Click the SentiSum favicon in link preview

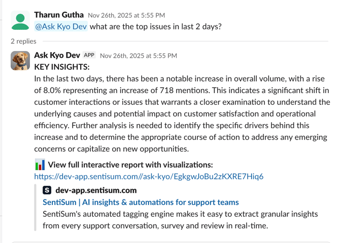pos(47,190)
